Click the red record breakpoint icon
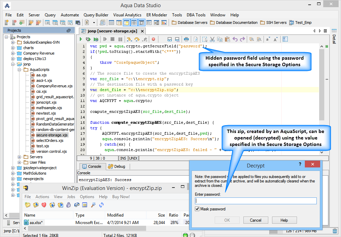This screenshot has width=341, height=237. click(153, 40)
